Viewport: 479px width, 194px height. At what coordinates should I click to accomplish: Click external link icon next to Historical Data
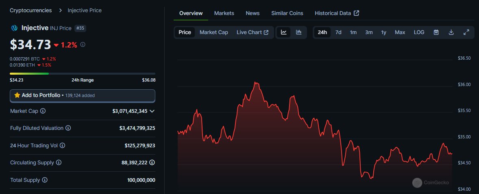(357, 13)
